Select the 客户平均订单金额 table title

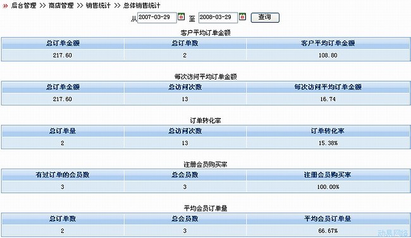[205, 33]
